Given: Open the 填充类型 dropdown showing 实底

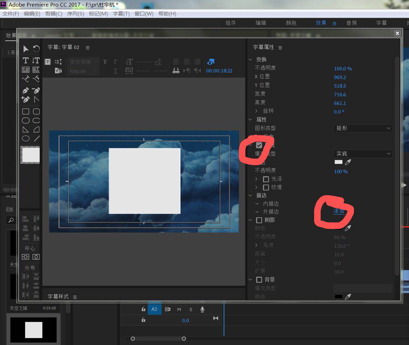Looking at the screenshot, I should (x=363, y=154).
